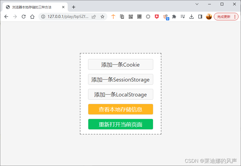
Task: Share this page via address bar icon
Action: [94, 17]
